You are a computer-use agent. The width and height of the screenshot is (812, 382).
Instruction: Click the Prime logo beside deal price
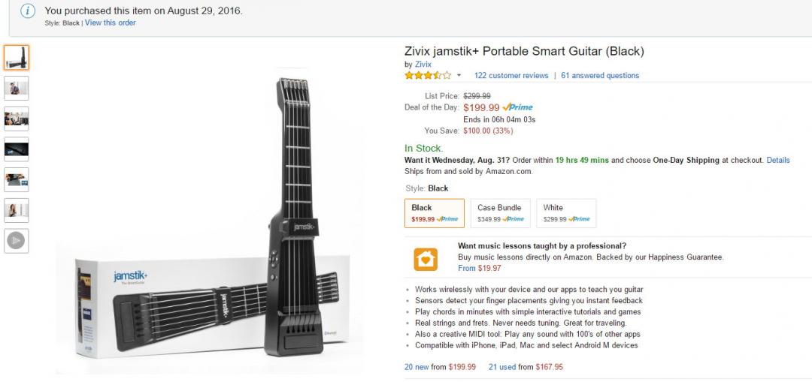click(x=517, y=107)
